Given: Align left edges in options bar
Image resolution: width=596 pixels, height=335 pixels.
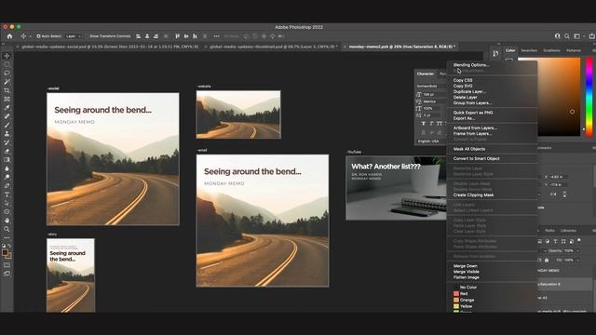Looking at the screenshot, I should click(139, 36).
